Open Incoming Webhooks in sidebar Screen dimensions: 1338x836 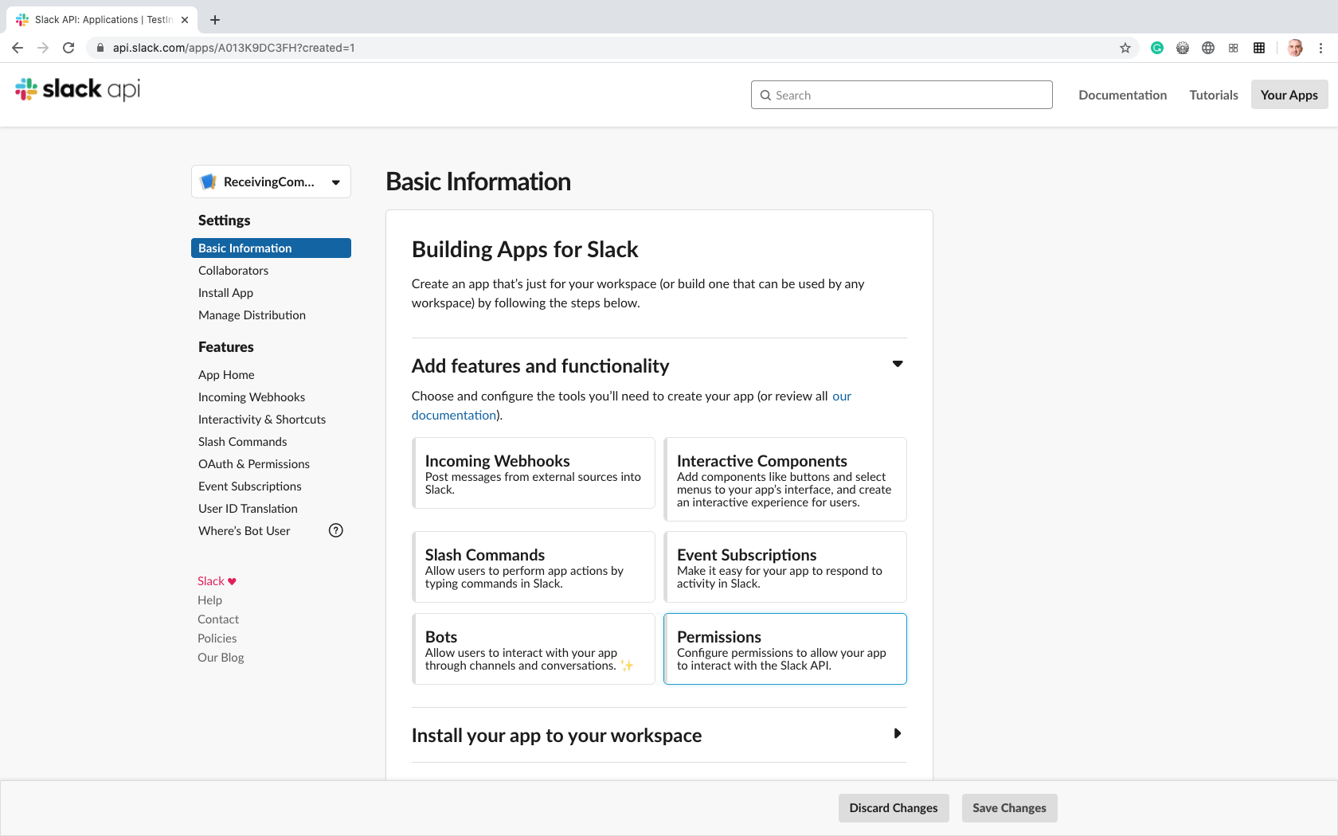click(252, 397)
